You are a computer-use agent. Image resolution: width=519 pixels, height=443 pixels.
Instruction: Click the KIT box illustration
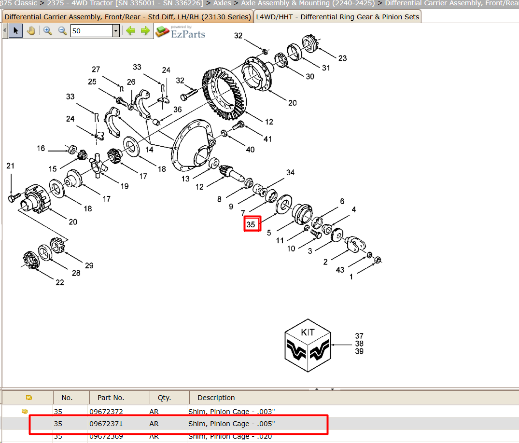(x=308, y=346)
